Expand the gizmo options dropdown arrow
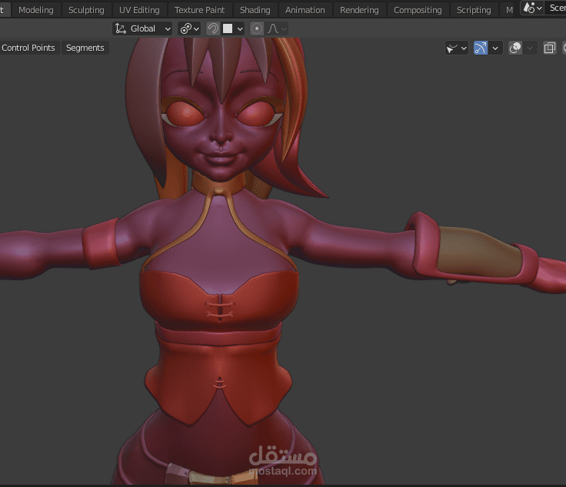This screenshot has width=566, height=487. tap(495, 48)
